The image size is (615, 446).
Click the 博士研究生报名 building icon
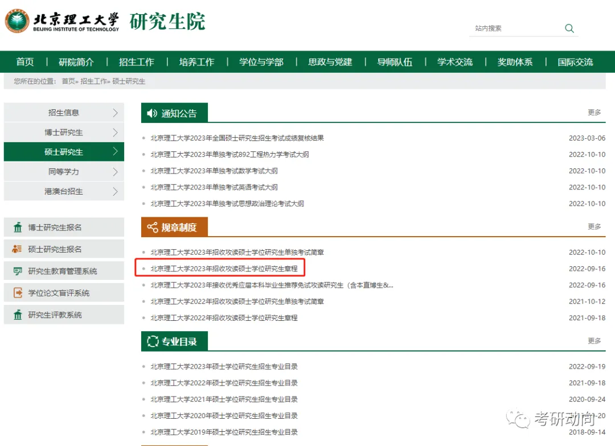click(18, 228)
